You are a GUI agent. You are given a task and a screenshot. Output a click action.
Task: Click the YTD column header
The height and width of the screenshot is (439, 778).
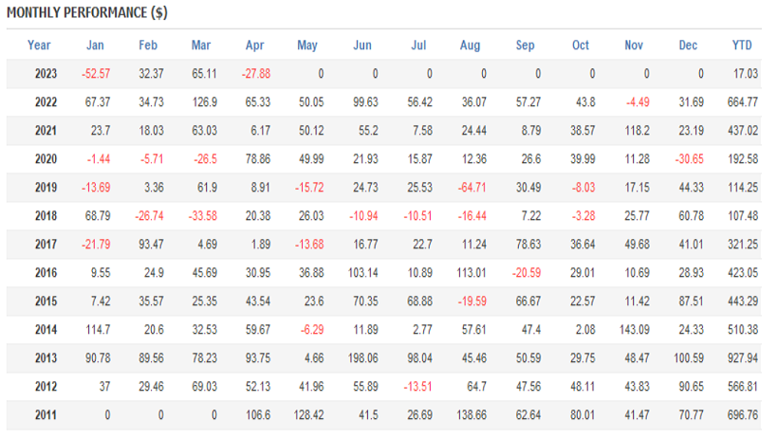click(x=742, y=45)
